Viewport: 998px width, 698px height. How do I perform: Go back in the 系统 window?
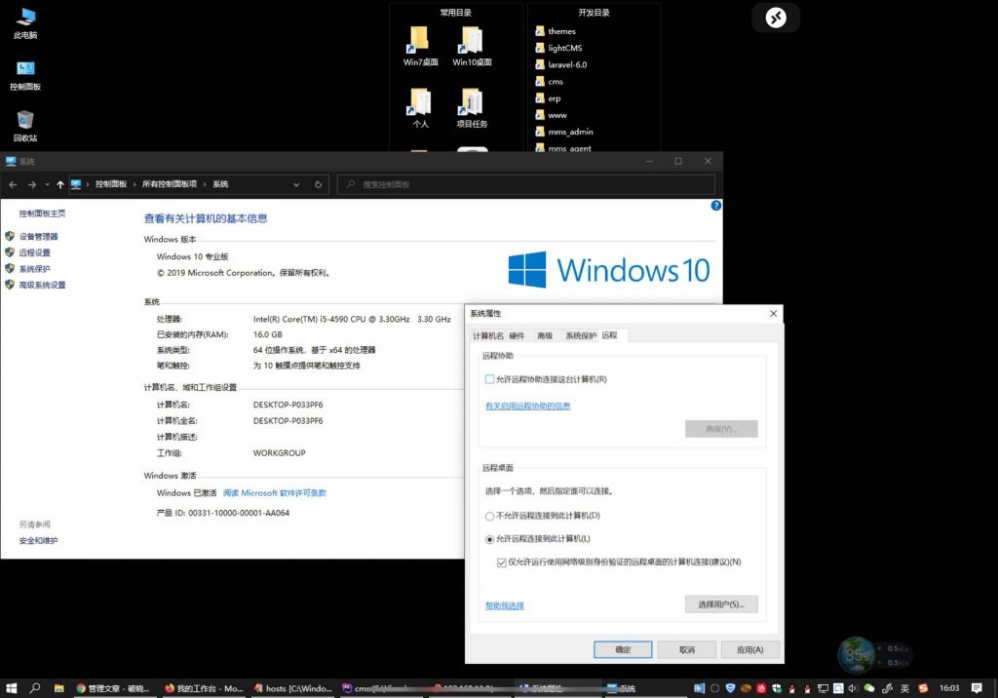click(x=13, y=184)
